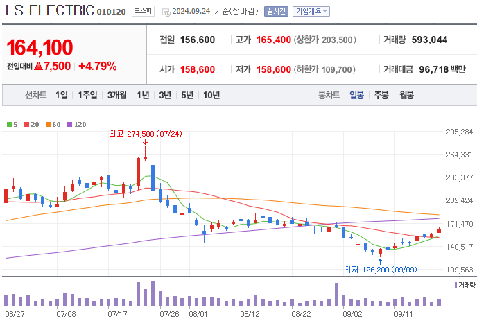Screen dimensions: 477x323
Task: Select the 1주일 line chart tab
Action: point(87,95)
